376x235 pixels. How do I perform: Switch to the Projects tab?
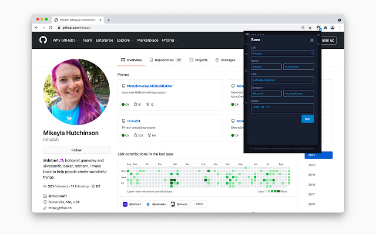(x=198, y=60)
